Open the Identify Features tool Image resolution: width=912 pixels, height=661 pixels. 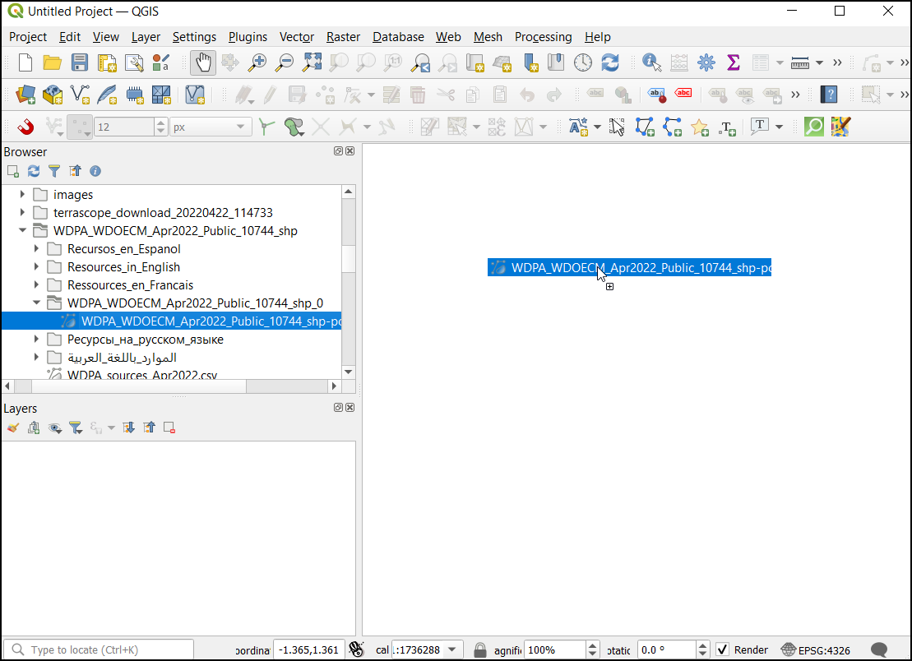click(x=651, y=62)
